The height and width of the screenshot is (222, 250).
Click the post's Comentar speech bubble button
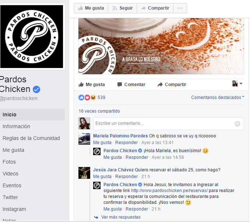tap(131, 85)
